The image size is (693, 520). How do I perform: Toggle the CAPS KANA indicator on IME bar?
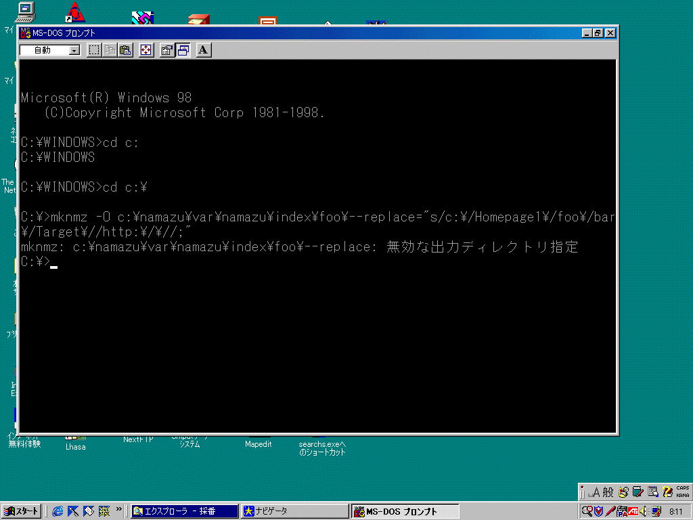point(683,492)
